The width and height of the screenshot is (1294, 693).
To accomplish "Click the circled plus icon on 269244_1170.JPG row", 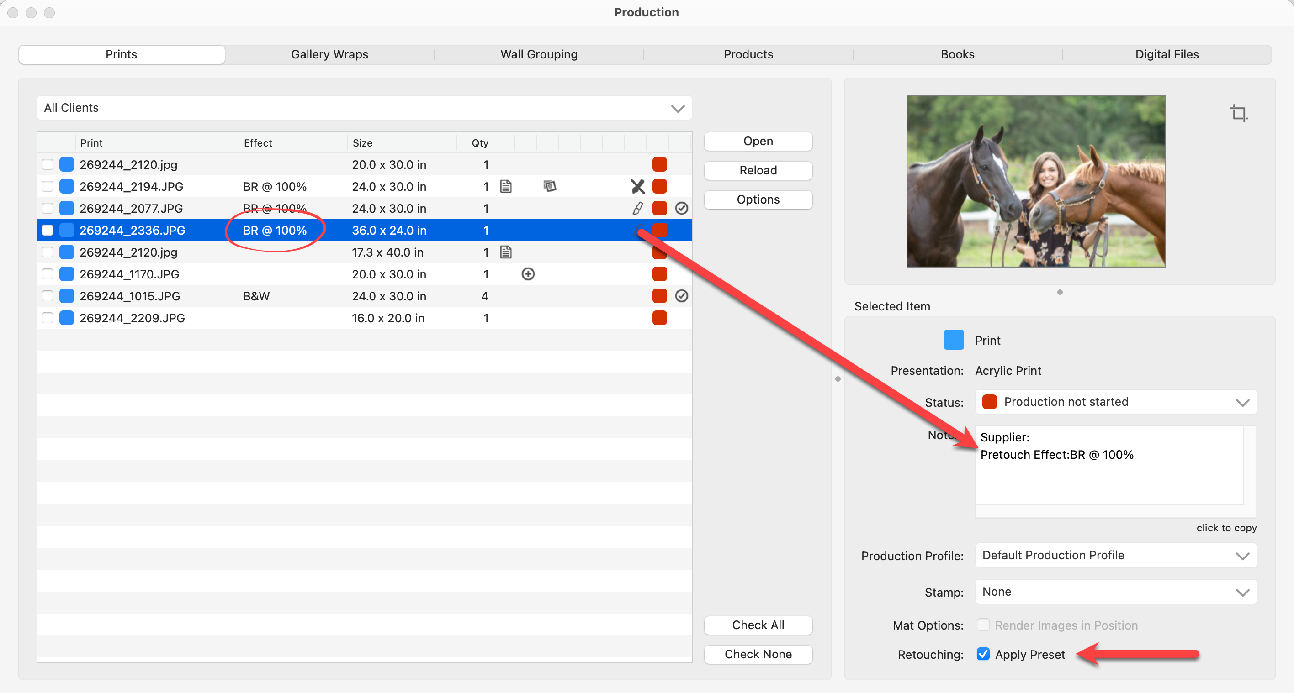I will [x=528, y=274].
